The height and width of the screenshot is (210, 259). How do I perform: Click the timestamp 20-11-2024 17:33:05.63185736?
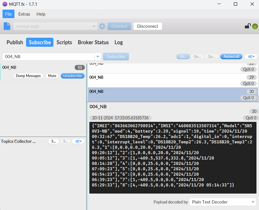click(x=120, y=118)
